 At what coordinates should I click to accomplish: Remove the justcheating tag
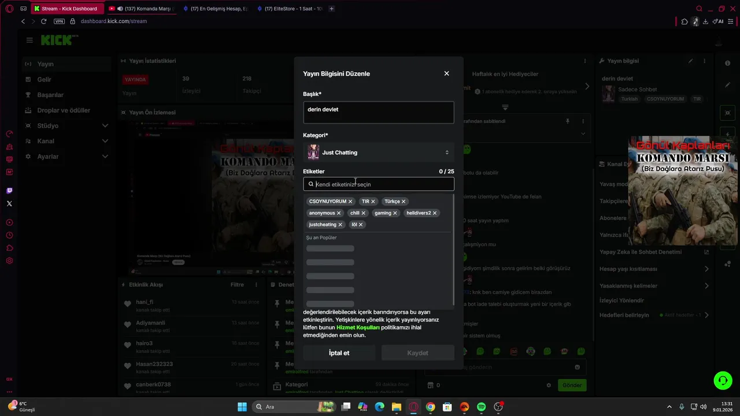(340, 225)
